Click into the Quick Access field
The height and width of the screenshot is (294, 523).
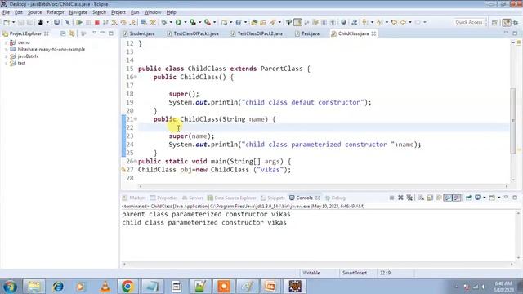(x=469, y=22)
